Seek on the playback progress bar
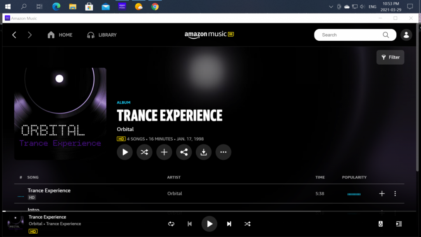 tap(209, 211)
